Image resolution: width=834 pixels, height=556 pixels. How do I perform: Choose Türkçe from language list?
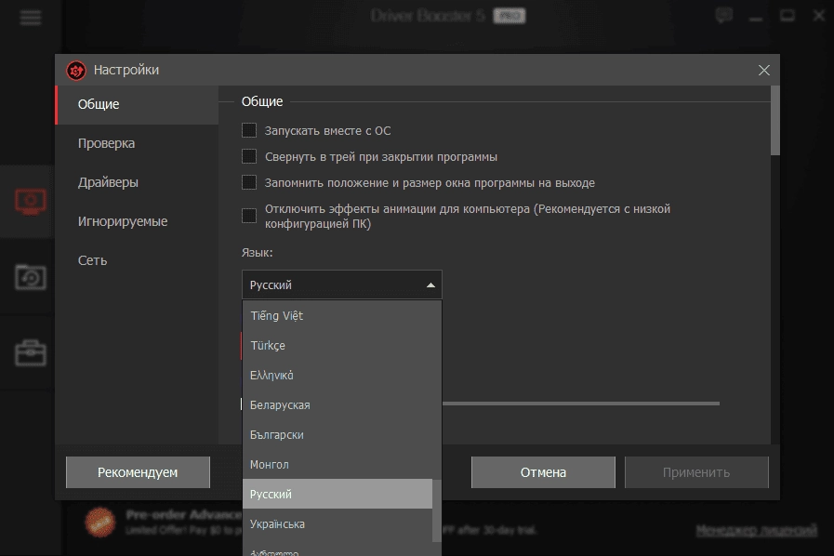point(342,345)
